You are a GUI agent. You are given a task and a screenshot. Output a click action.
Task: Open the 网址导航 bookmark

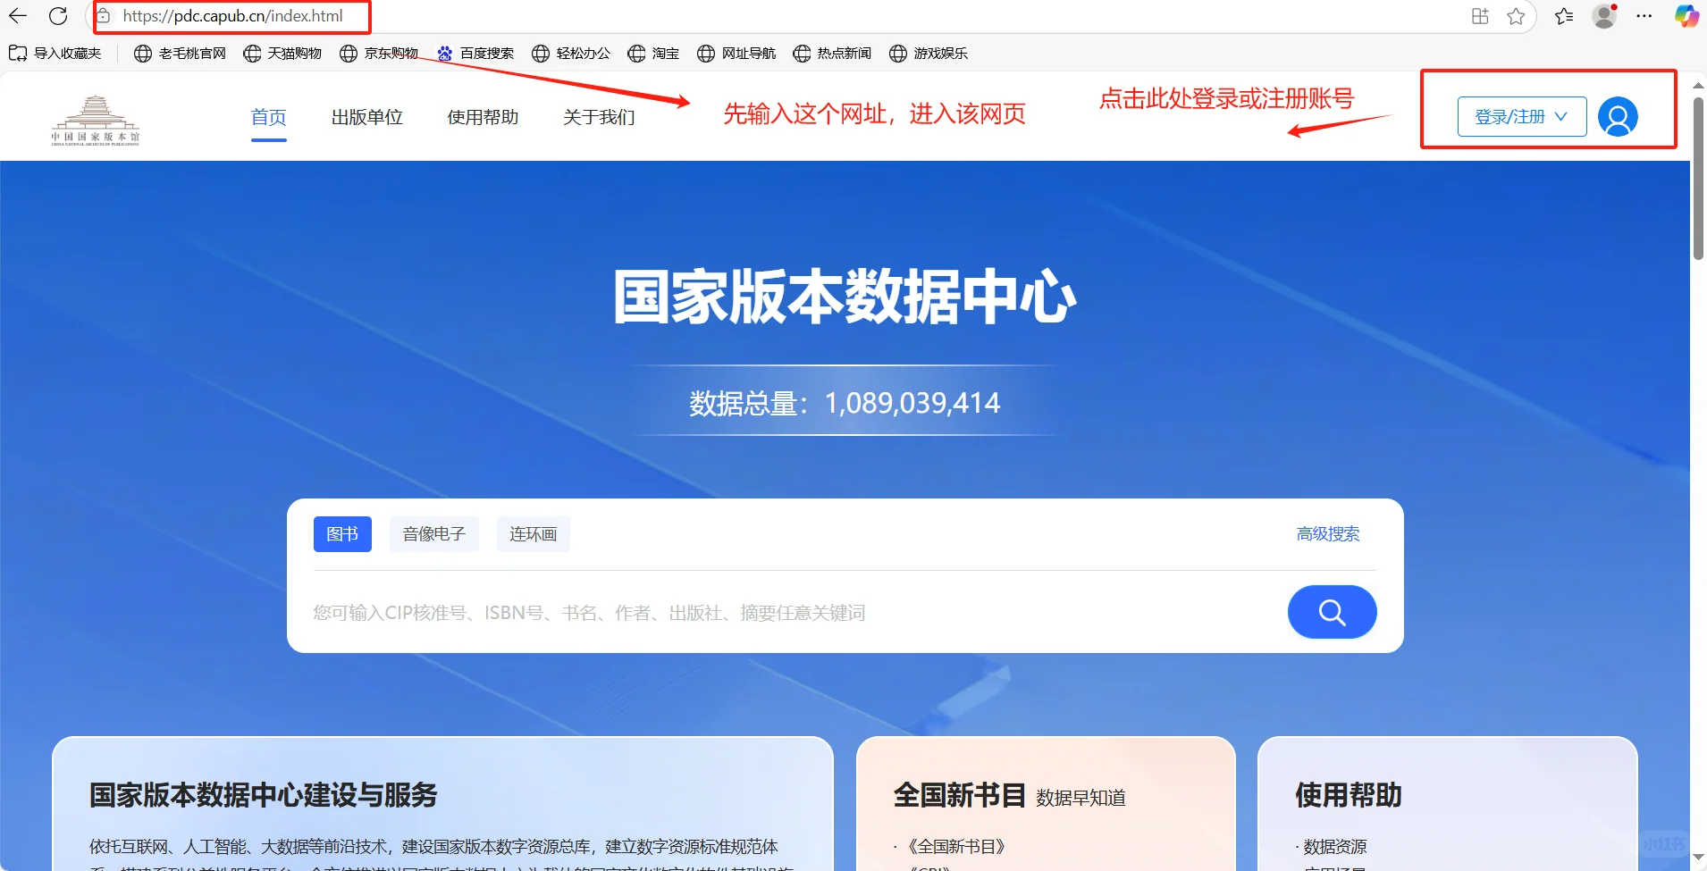click(x=736, y=54)
